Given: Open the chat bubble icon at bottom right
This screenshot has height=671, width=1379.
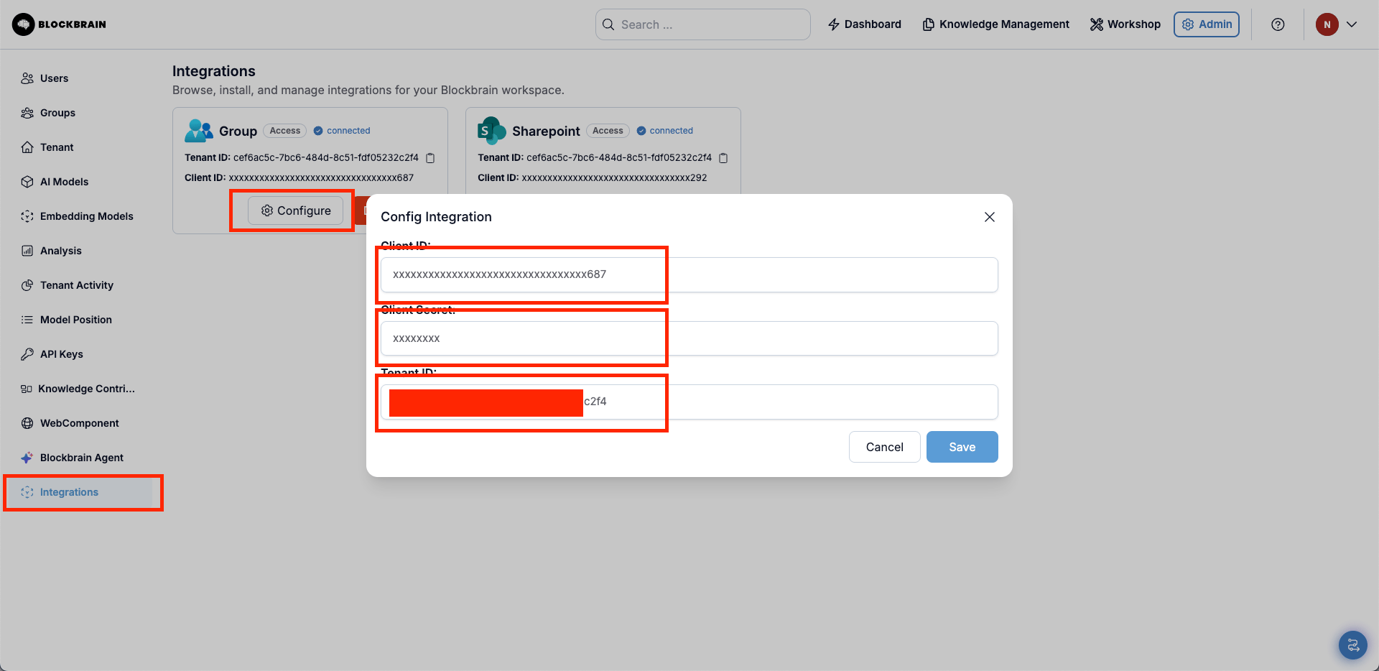Looking at the screenshot, I should click(1353, 645).
